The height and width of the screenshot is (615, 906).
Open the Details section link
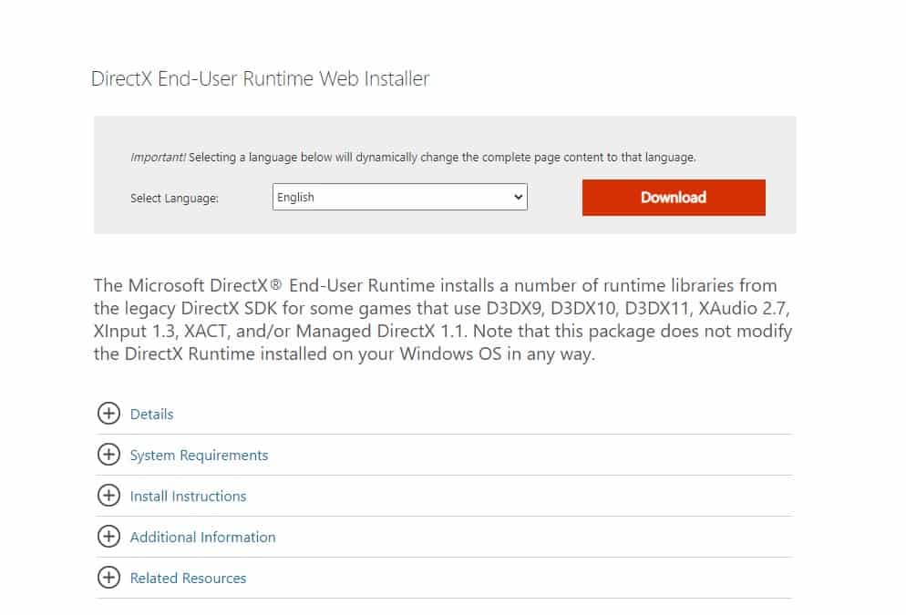(x=151, y=414)
